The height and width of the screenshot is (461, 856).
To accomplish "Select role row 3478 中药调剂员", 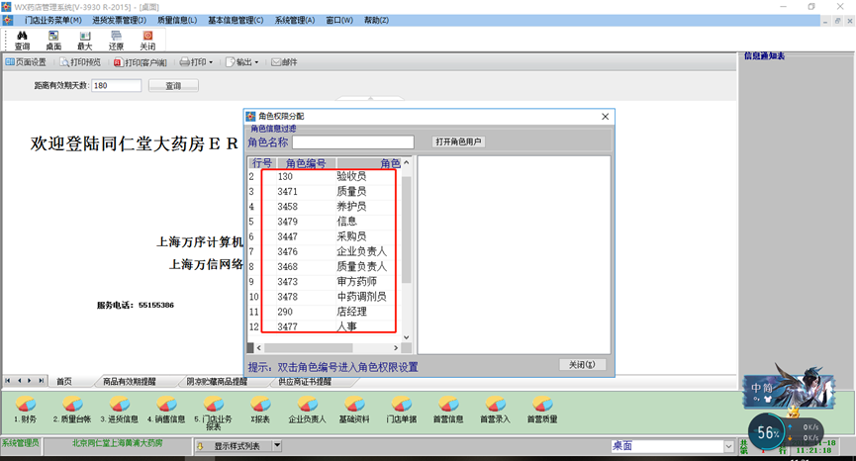I will pos(325,296).
